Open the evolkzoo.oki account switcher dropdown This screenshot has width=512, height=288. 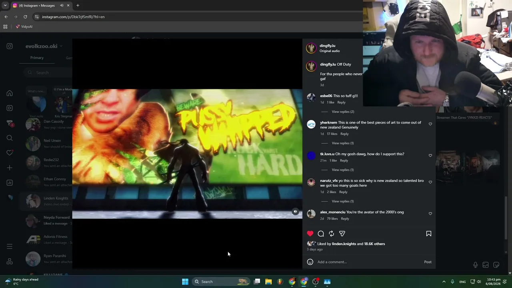44,46
